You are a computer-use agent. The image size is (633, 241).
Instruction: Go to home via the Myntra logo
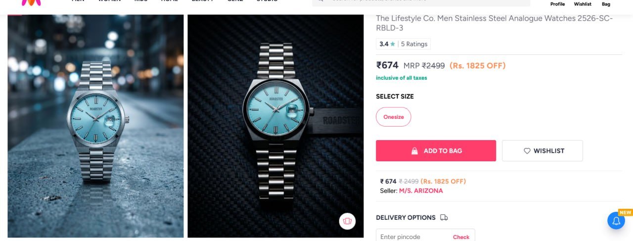point(31,2)
